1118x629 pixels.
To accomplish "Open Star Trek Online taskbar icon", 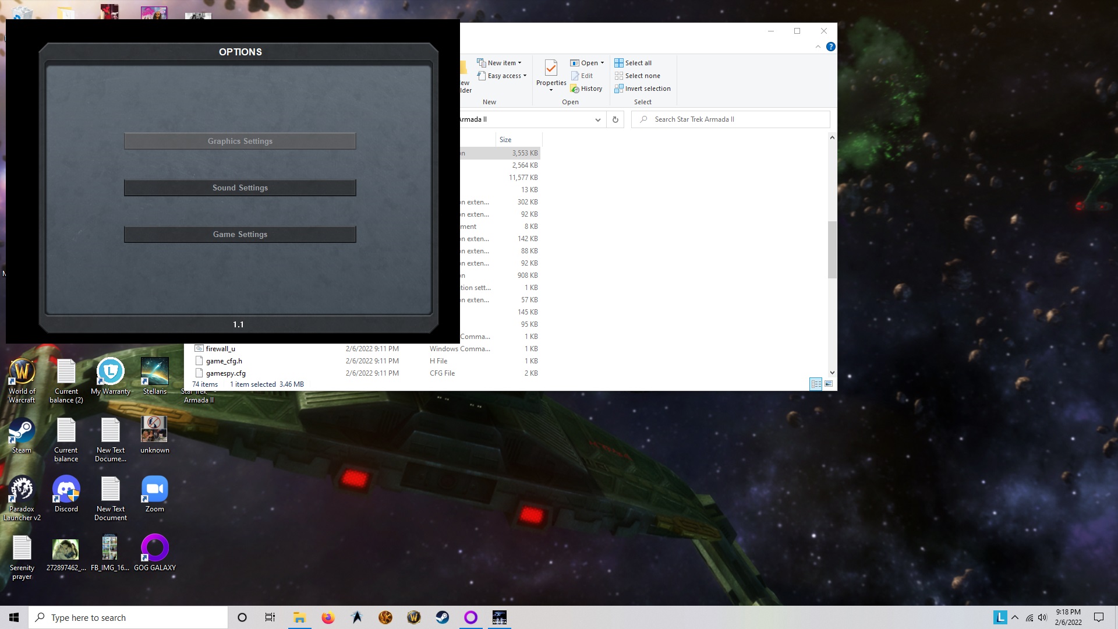I will click(x=357, y=617).
